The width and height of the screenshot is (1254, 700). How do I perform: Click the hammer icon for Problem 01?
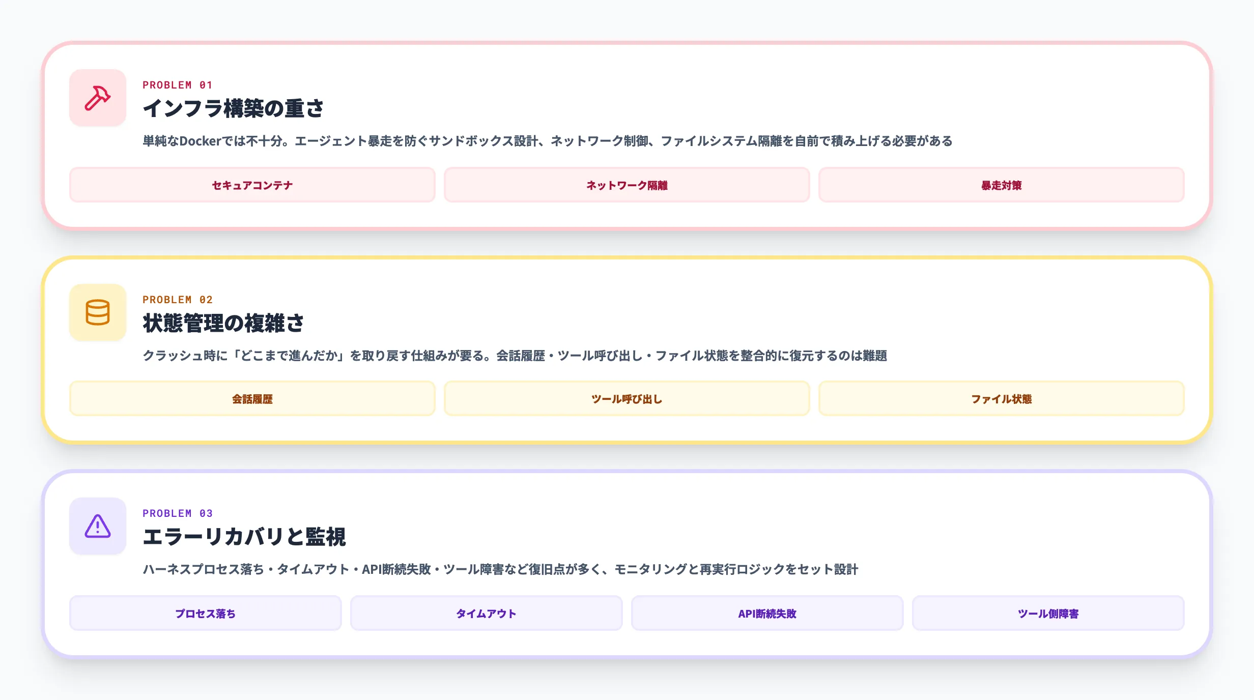[x=97, y=98]
